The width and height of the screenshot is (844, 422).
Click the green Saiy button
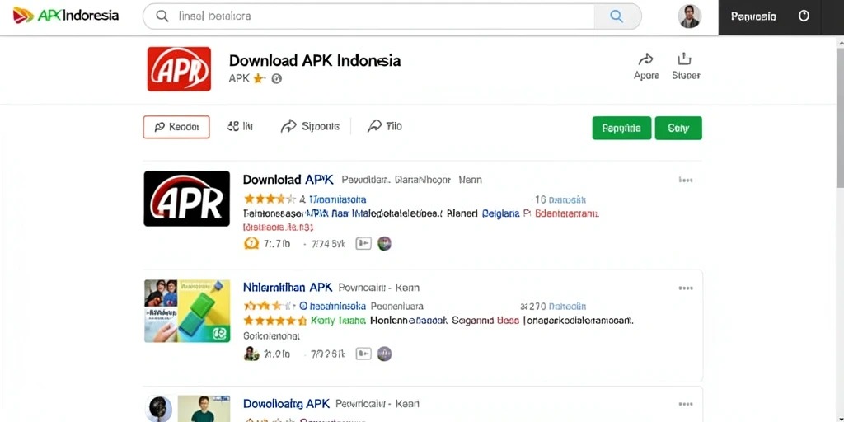click(678, 128)
